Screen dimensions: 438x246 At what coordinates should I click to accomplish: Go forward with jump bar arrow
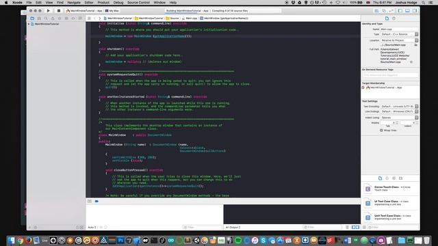pos(99,18)
